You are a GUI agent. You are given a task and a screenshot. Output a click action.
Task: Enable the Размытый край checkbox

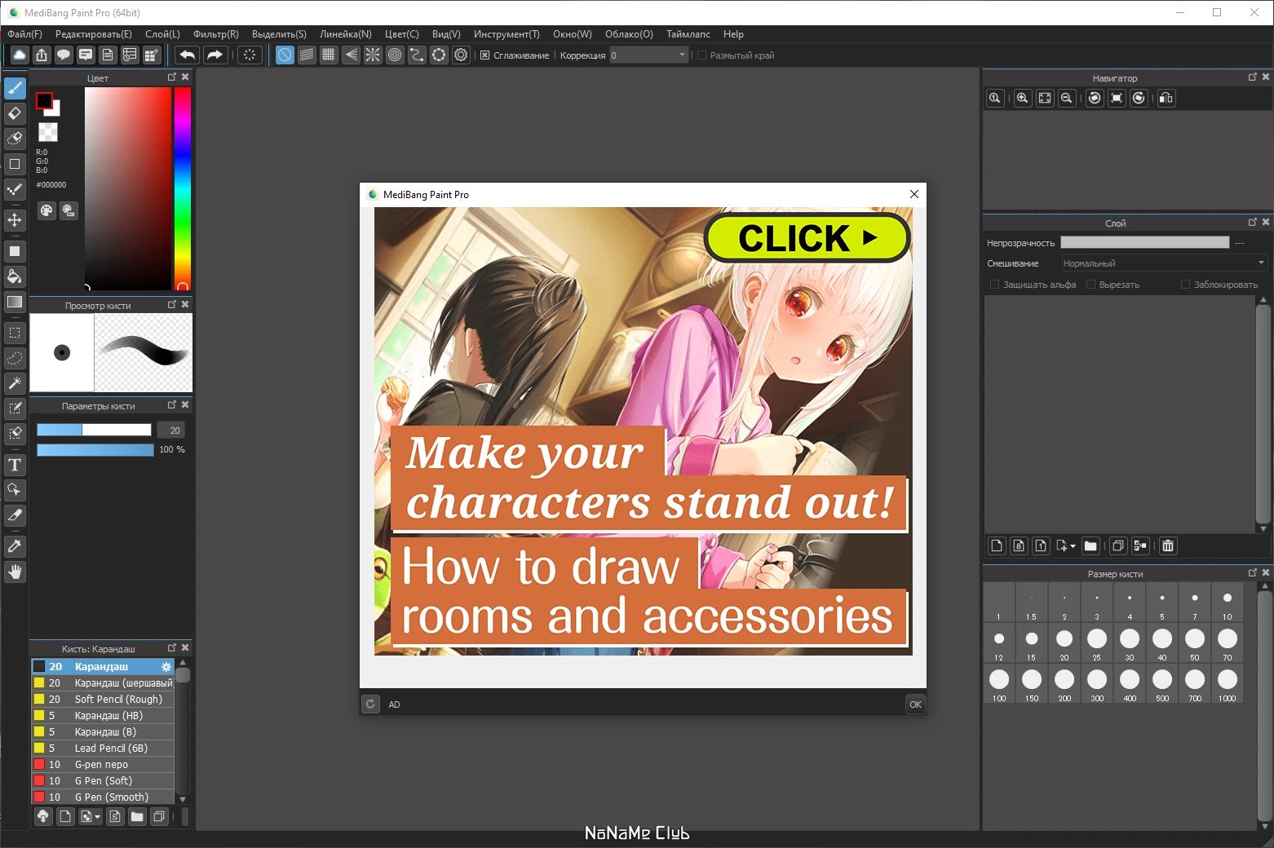[701, 55]
